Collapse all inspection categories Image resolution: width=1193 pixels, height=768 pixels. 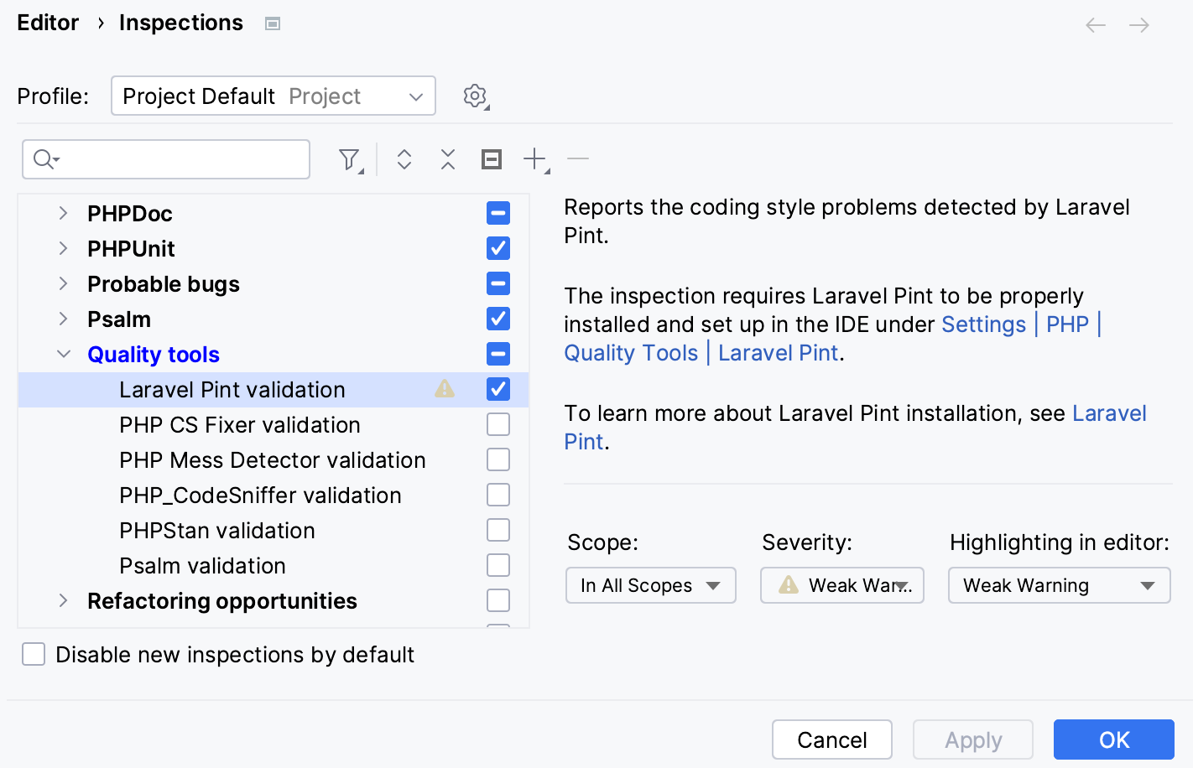447,158
